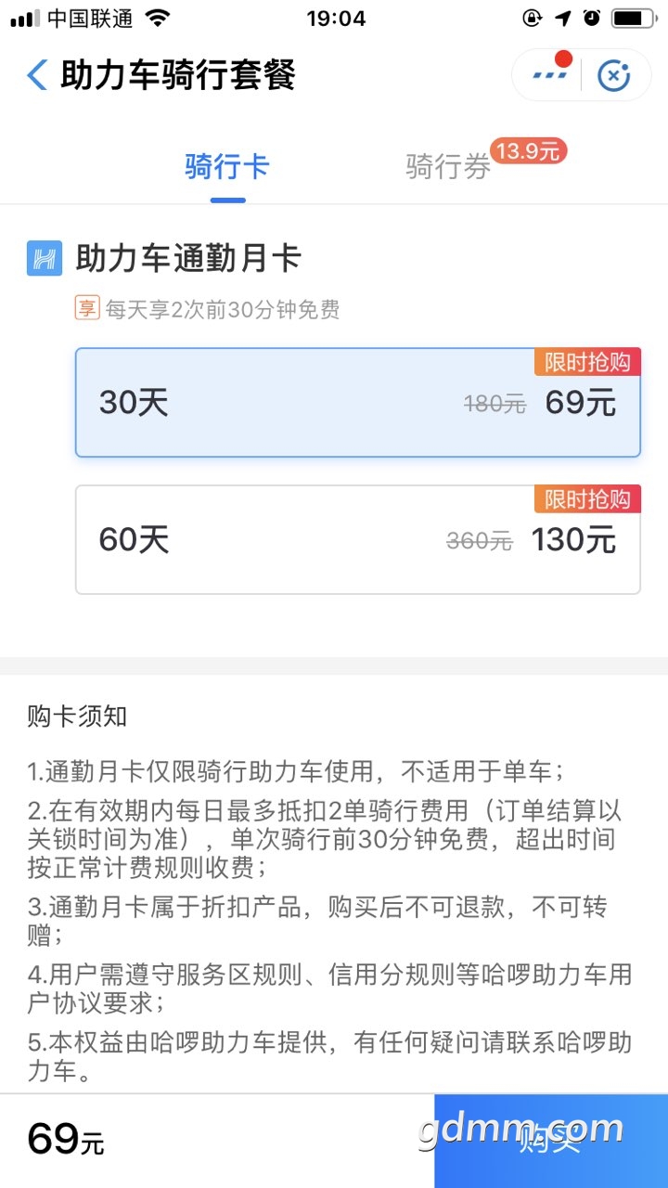Switch to the 骑行卡 tab
The height and width of the screenshot is (1188, 668).
point(227,168)
